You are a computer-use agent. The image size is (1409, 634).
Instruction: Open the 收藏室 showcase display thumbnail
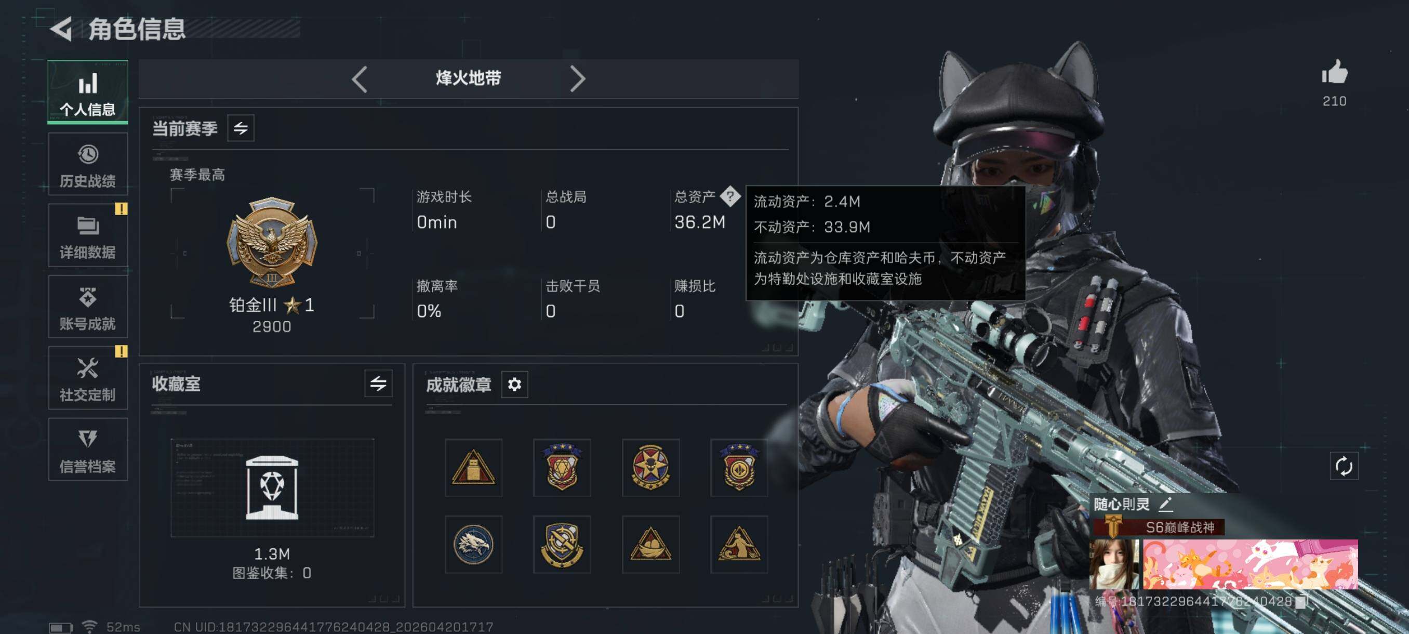[x=272, y=487]
